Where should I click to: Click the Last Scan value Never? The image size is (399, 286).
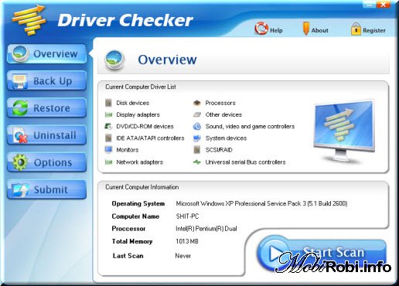[x=183, y=256]
